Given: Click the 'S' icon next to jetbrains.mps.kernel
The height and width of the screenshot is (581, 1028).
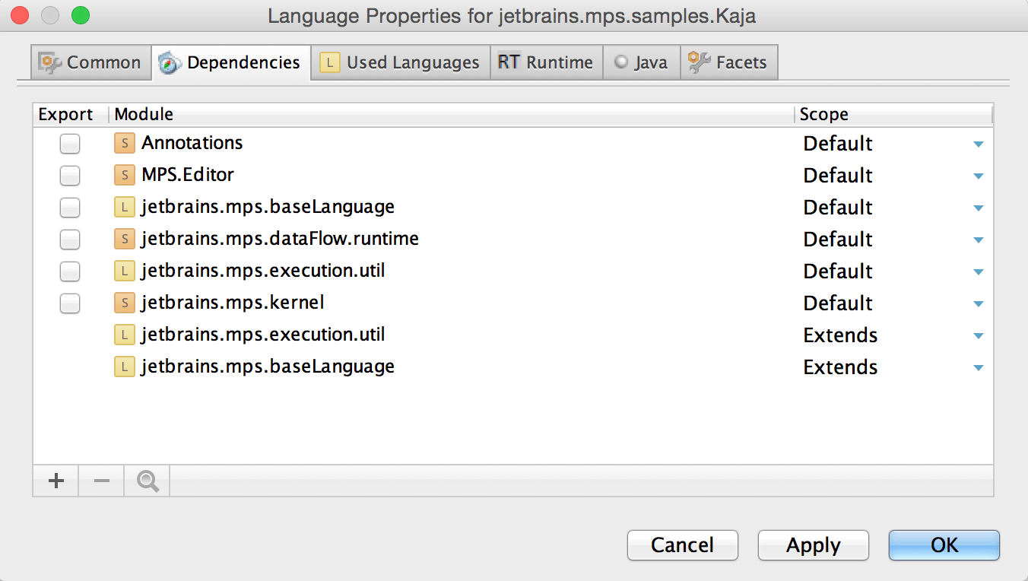Looking at the screenshot, I should point(124,303).
